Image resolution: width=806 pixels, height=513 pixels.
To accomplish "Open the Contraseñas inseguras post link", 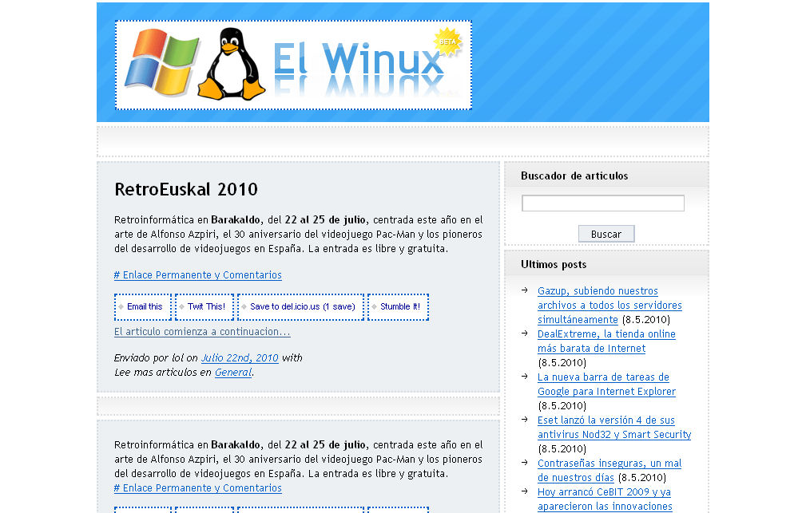I will (609, 471).
